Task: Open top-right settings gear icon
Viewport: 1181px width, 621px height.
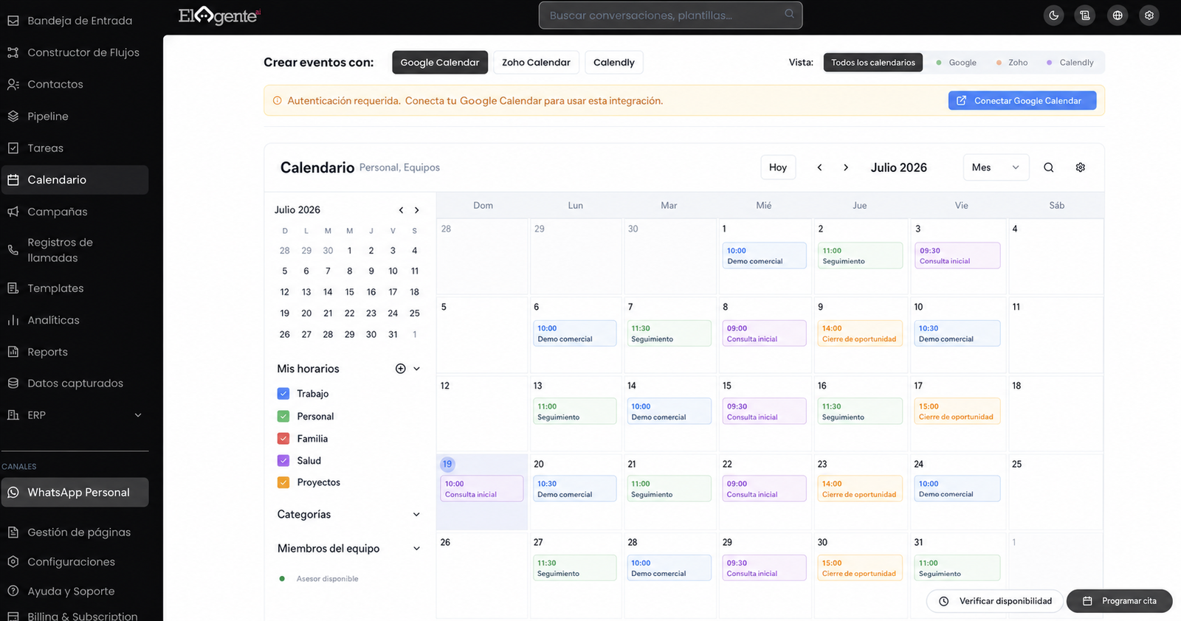Action: pyautogui.click(x=1149, y=15)
